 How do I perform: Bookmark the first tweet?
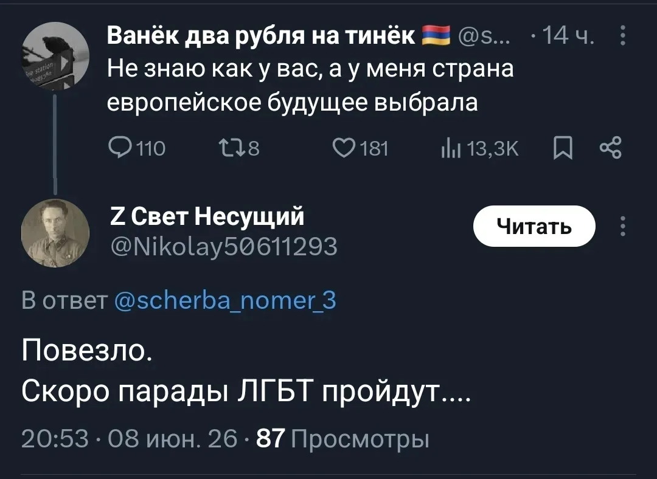(x=563, y=149)
